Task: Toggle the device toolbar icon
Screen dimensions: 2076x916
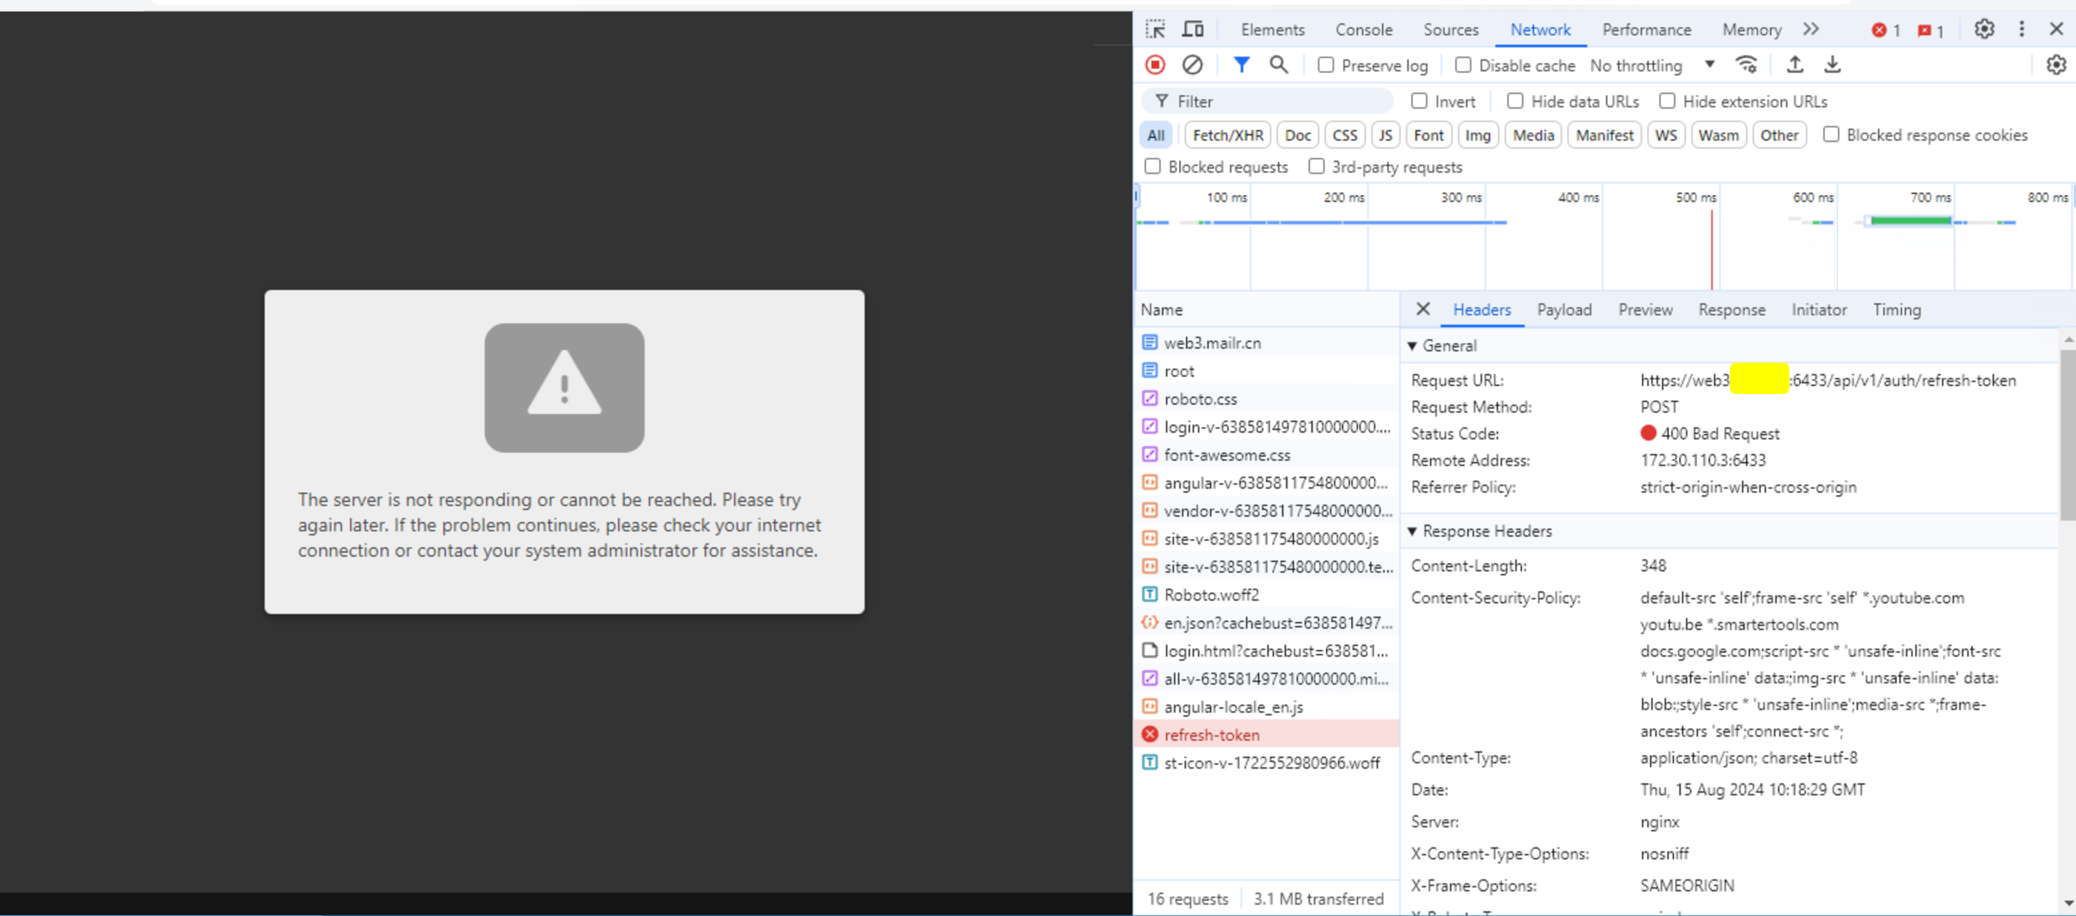Action: click(x=1193, y=30)
